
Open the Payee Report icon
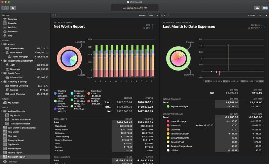tap(5, 149)
